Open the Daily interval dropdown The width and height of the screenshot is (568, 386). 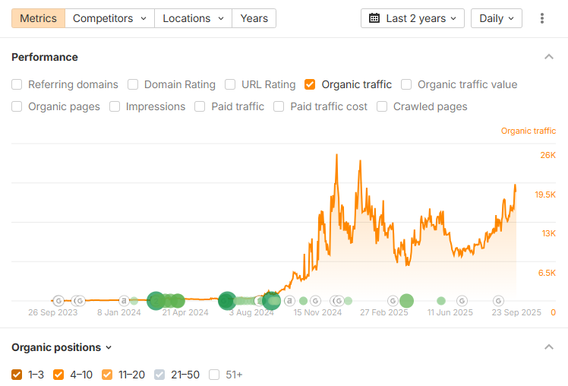click(x=496, y=18)
